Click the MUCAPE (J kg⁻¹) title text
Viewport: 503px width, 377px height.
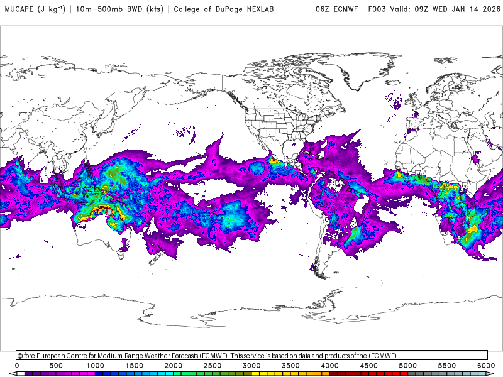tap(35, 9)
